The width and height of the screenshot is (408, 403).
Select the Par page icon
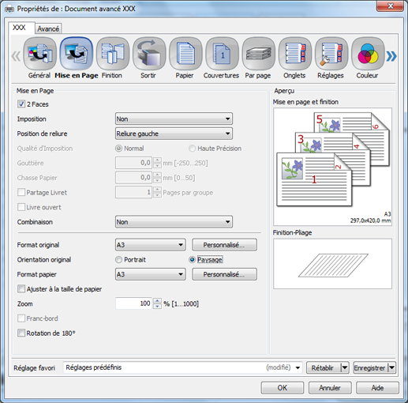coord(258,54)
